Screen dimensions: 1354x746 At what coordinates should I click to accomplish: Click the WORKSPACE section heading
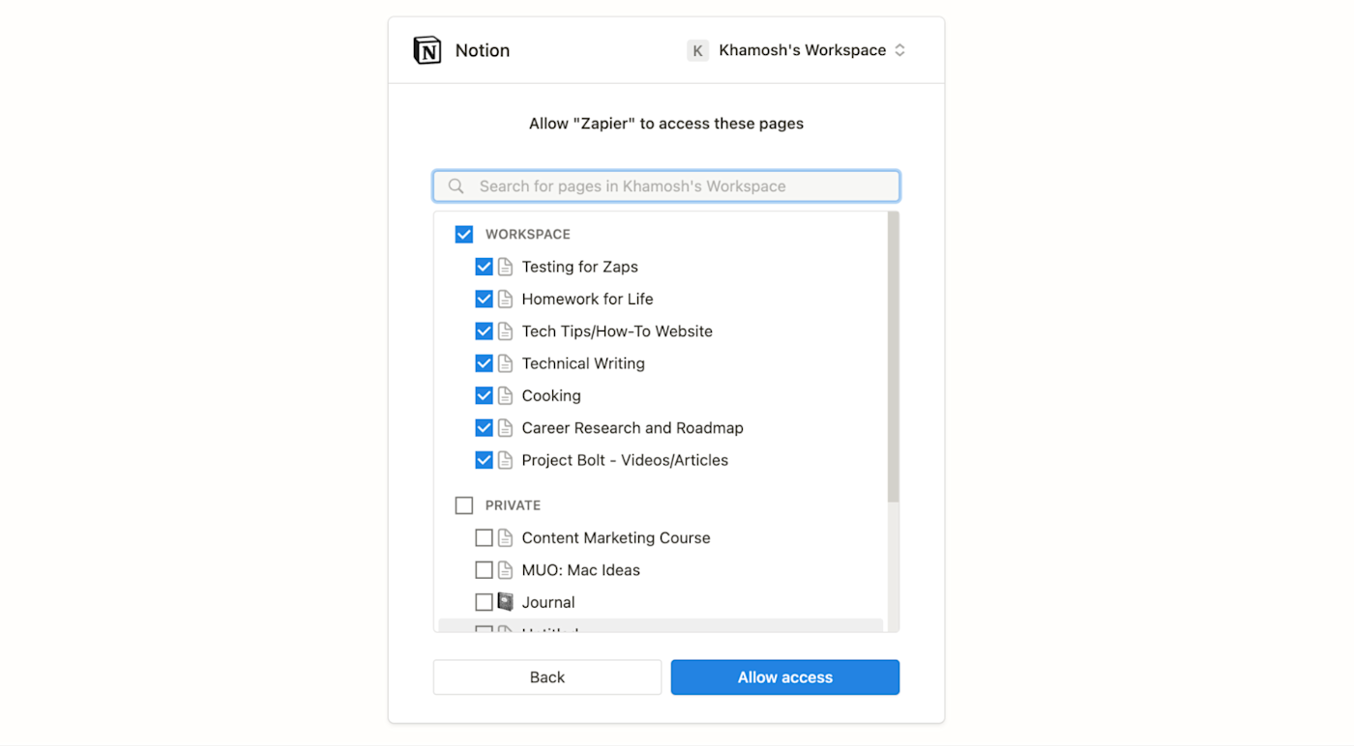coord(528,234)
